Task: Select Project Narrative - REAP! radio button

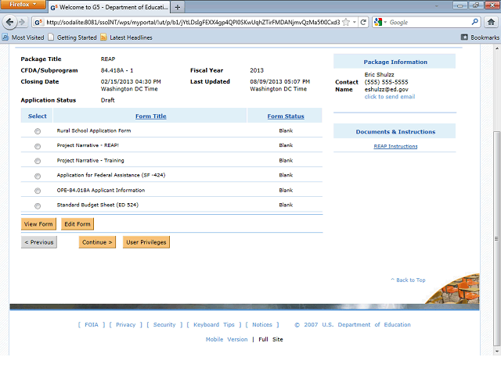Action: tap(38, 146)
